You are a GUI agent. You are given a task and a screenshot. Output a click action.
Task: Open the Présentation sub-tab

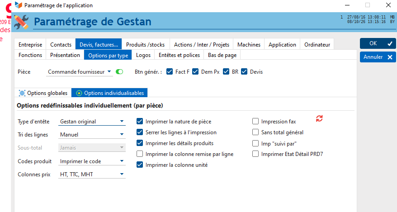coord(65,55)
